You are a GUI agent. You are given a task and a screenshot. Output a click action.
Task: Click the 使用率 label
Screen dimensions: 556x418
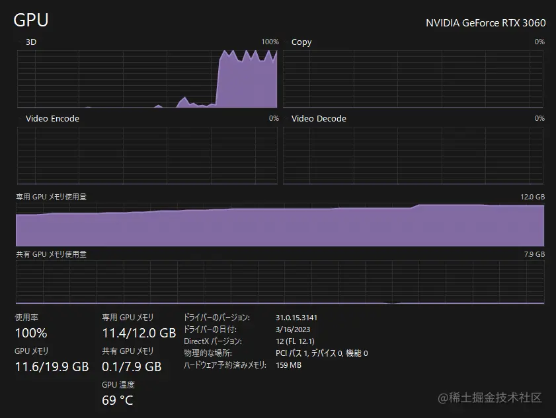26,318
